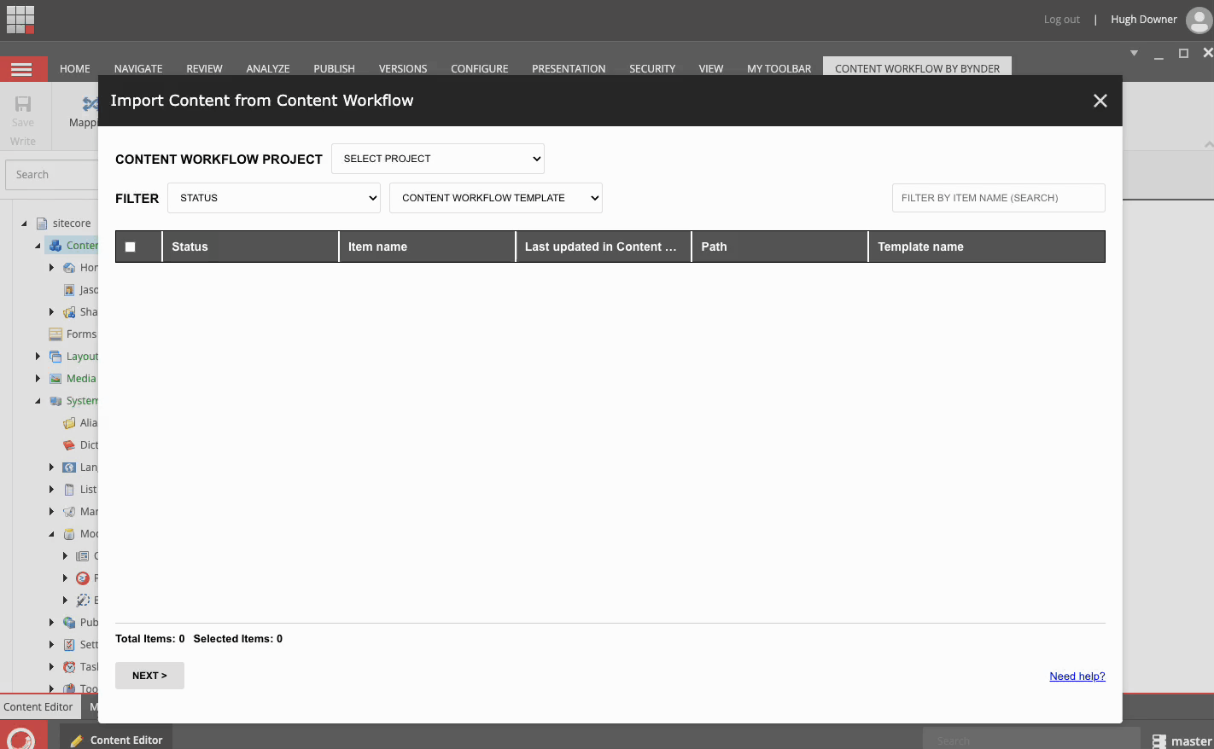Click the filter by item name search field
This screenshot has height=749, width=1214.
click(999, 198)
